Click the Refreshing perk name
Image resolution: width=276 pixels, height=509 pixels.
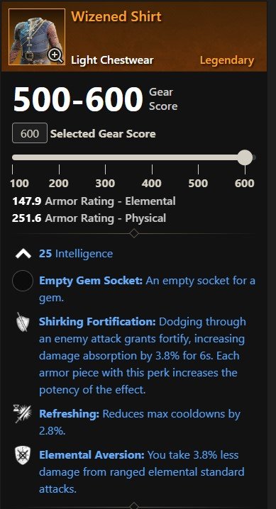pyautogui.click(x=69, y=414)
